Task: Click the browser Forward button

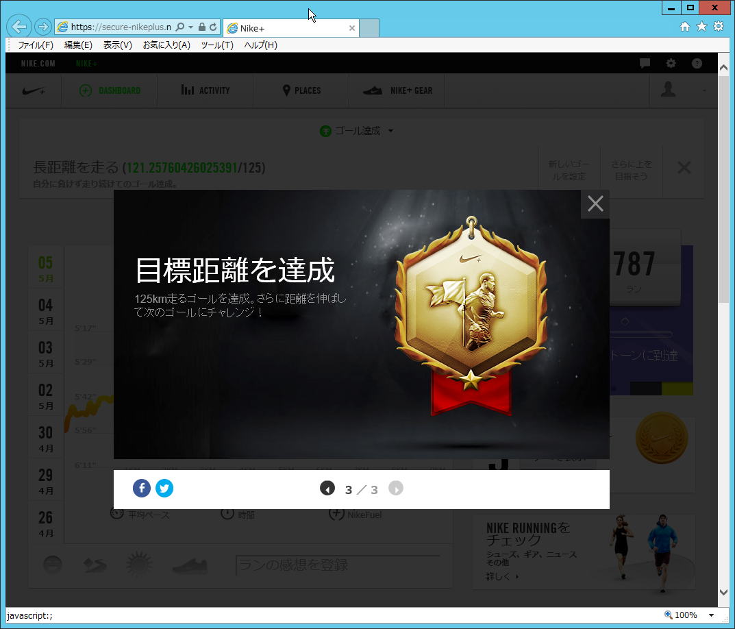Action: [x=42, y=27]
